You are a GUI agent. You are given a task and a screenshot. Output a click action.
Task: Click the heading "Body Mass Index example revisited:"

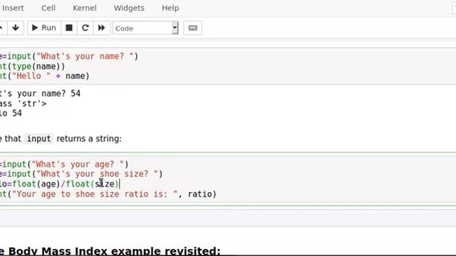click(114, 251)
